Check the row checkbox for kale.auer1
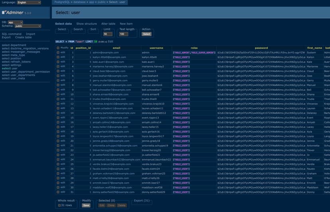This screenshot has height=212, width=330. click(58, 62)
